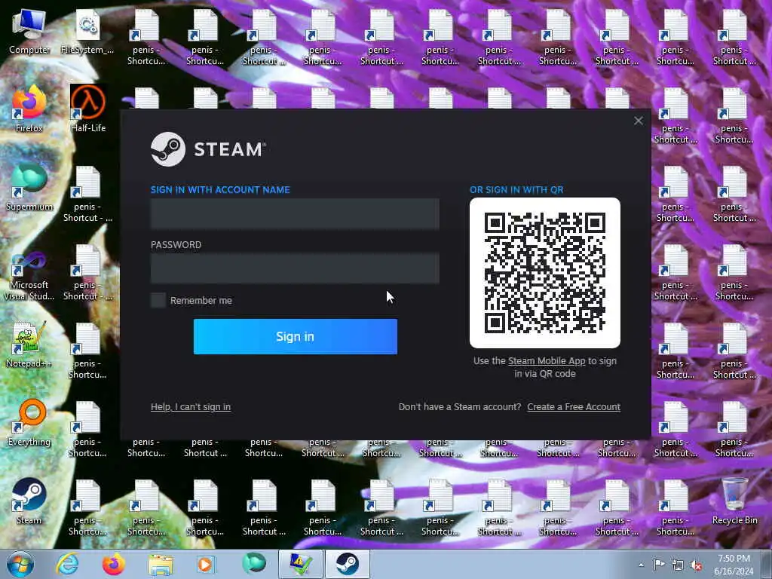The width and height of the screenshot is (772, 579).
Task: Switch to the Steam taskbar button
Action: pos(347,564)
